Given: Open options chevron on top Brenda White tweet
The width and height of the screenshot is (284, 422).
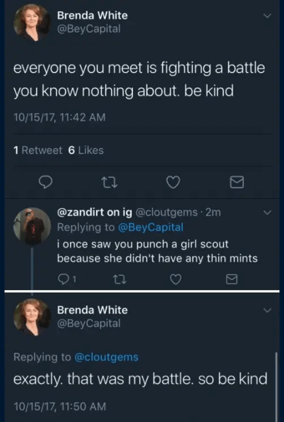Looking at the screenshot, I should [x=267, y=16].
